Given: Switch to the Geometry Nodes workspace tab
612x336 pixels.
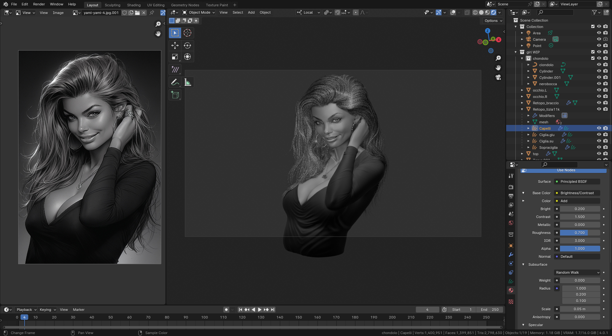Looking at the screenshot, I should coord(185,5).
